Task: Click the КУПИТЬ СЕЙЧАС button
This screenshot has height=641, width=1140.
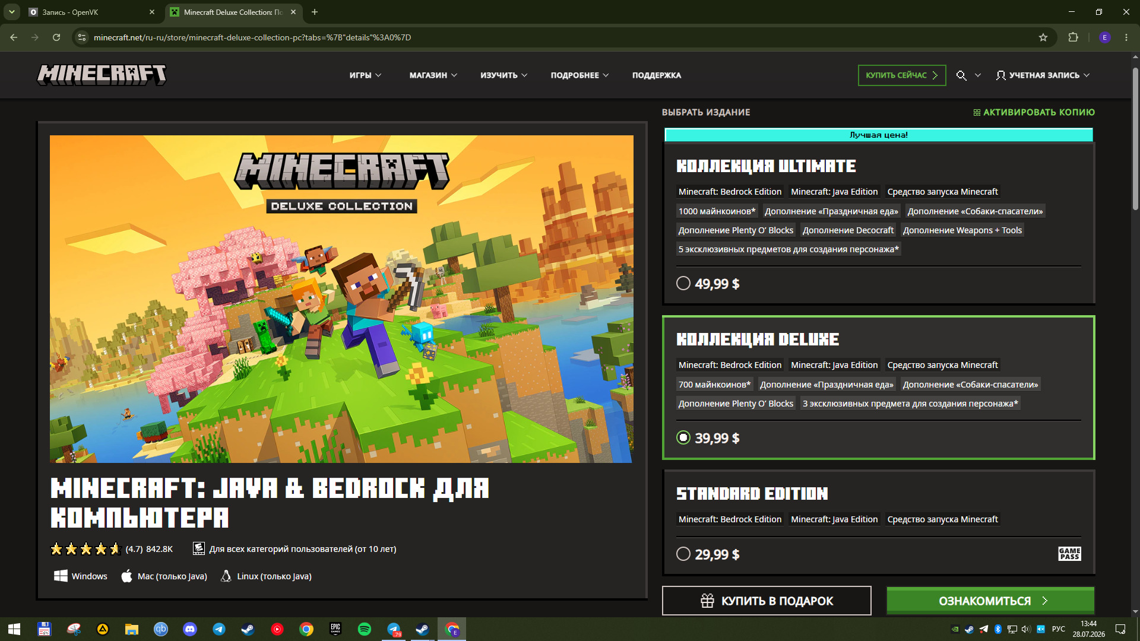Action: point(902,75)
